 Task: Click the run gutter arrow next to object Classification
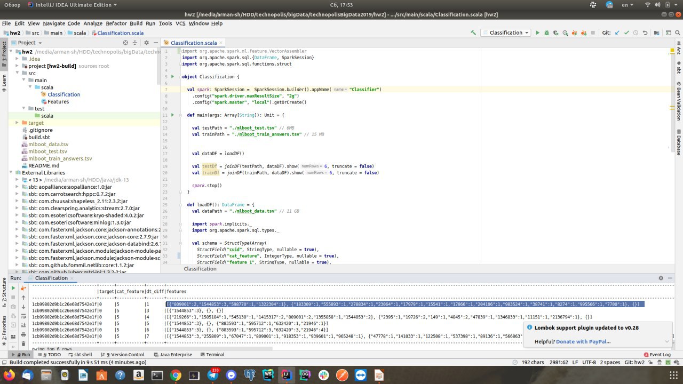(x=172, y=77)
